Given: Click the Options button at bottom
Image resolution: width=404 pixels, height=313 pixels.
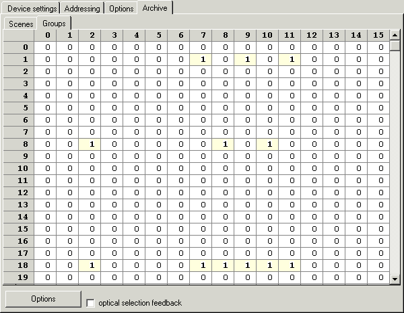Looking at the screenshot, I should pos(43,299).
